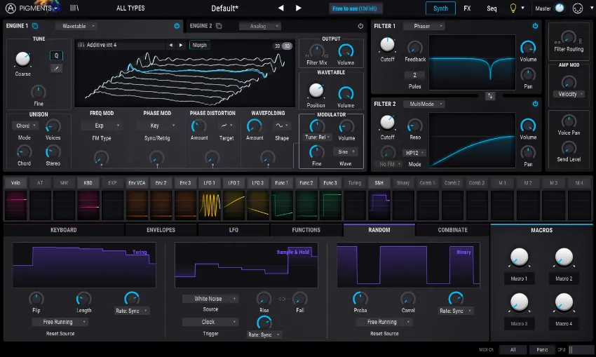Open the settings cog at top right
596x357 pixels.
578,8
